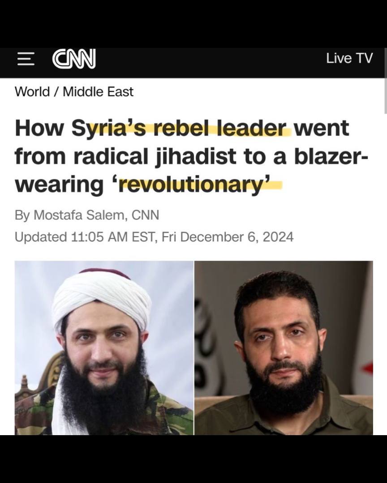The width and height of the screenshot is (387, 483).
Task: Click the page scrollbar at the right edge
Action: [385, 80]
